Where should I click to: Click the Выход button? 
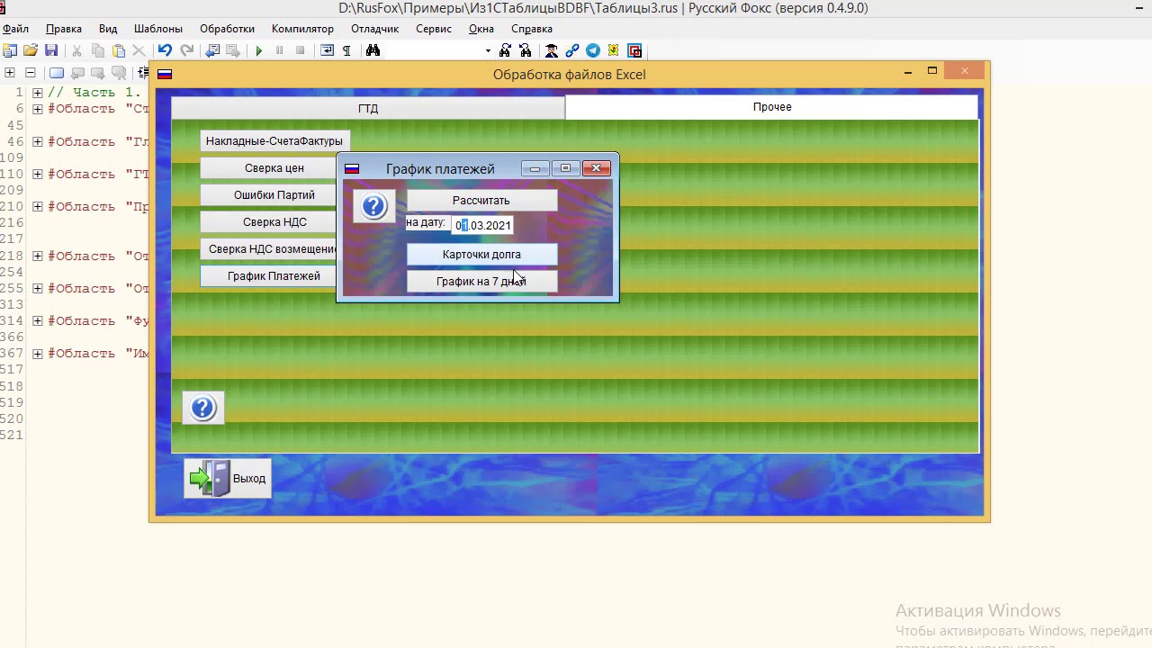228,479
